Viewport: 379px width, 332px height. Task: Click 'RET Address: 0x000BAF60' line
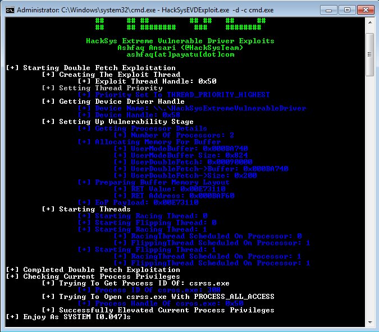click(x=174, y=196)
